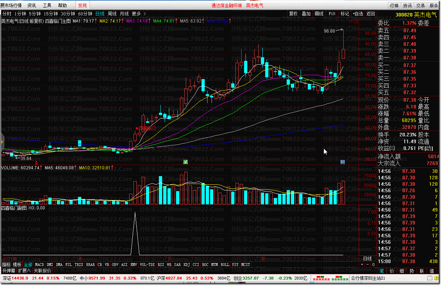Viewport: 442px width, 286px height.
Task: Select the RSI indicator
Action: point(161,265)
